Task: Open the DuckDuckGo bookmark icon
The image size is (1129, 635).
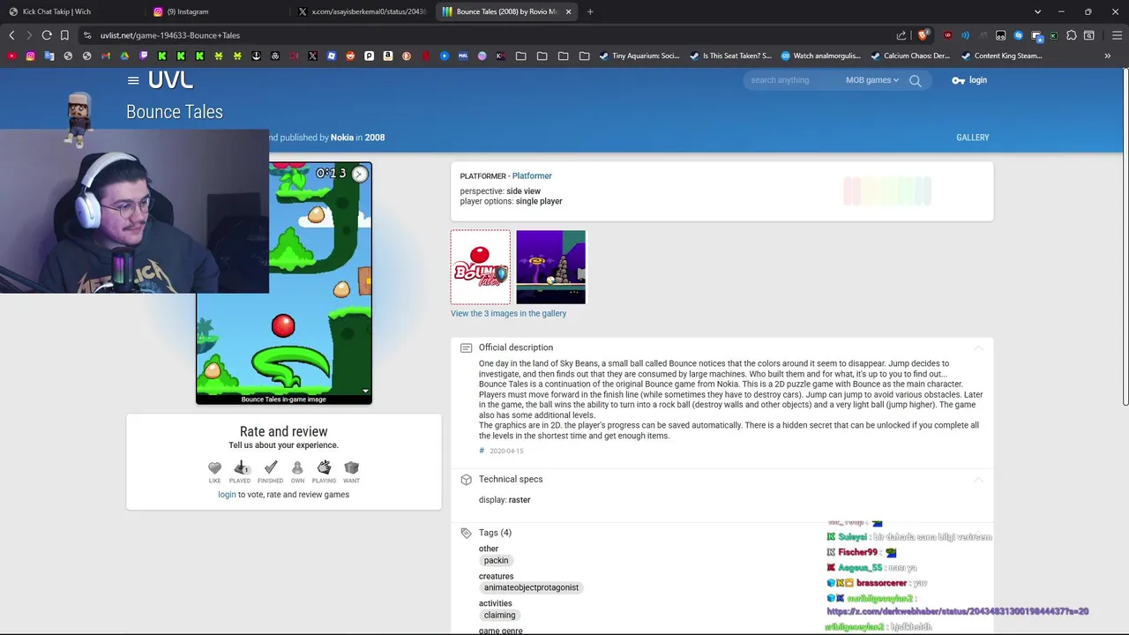Action: 407,56
